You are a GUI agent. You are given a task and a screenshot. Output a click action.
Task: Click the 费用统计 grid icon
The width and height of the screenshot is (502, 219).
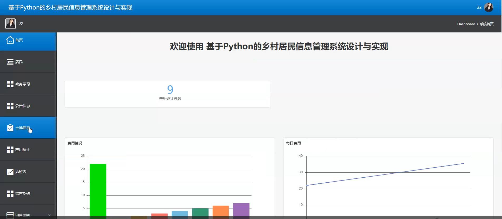10,150
